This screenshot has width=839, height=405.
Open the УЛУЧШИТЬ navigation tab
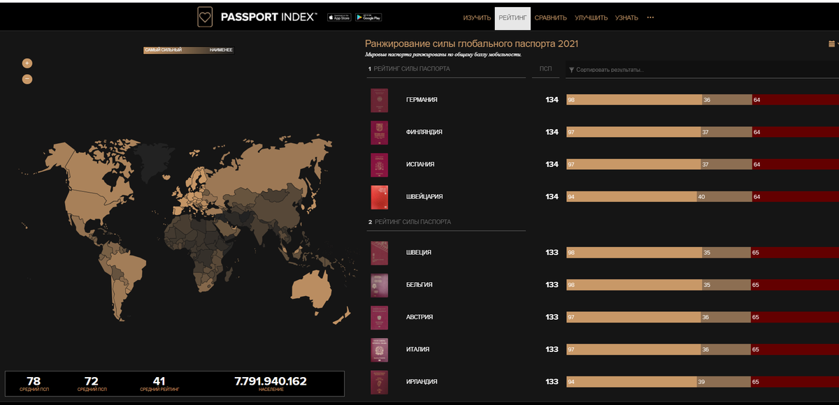[591, 17]
